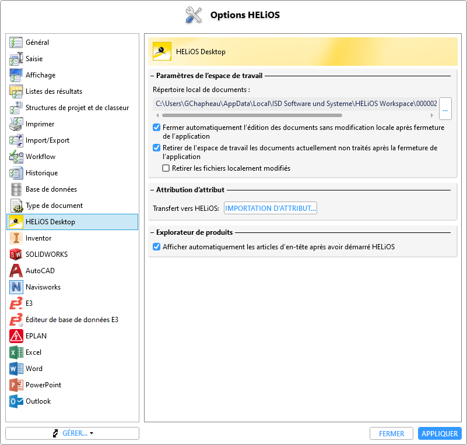Viewport: 467px width, 445px height.
Task: Open the Général options page
Action: 72,43
